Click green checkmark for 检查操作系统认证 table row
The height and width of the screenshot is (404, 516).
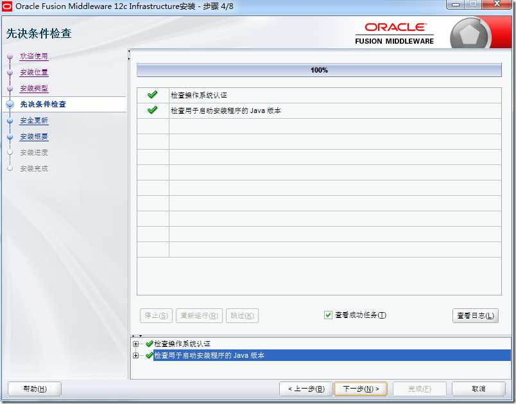point(152,95)
